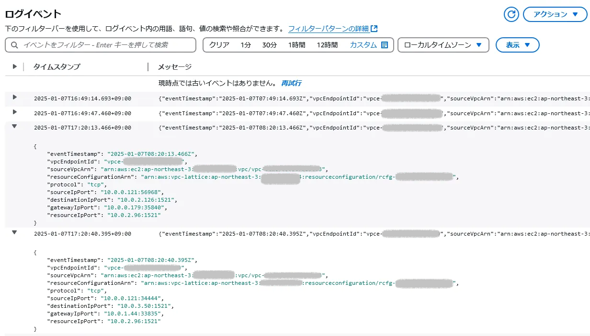Click the calendar icon next to カスタム

click(x=384, y=45)
